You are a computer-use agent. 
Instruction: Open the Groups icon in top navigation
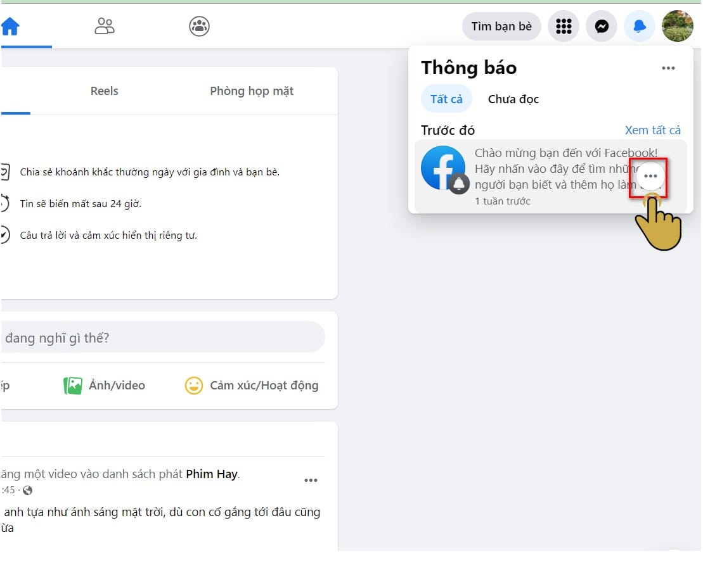pyautogui.click(x=199, y=26)
